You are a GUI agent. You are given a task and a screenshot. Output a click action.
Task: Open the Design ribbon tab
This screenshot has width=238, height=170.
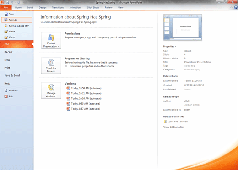[x=43, y=7]
